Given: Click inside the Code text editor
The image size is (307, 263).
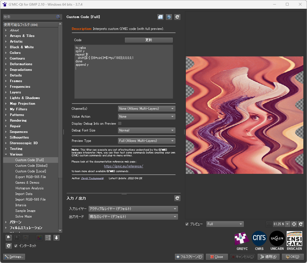Looking at the screenshot, I should 123,82.
